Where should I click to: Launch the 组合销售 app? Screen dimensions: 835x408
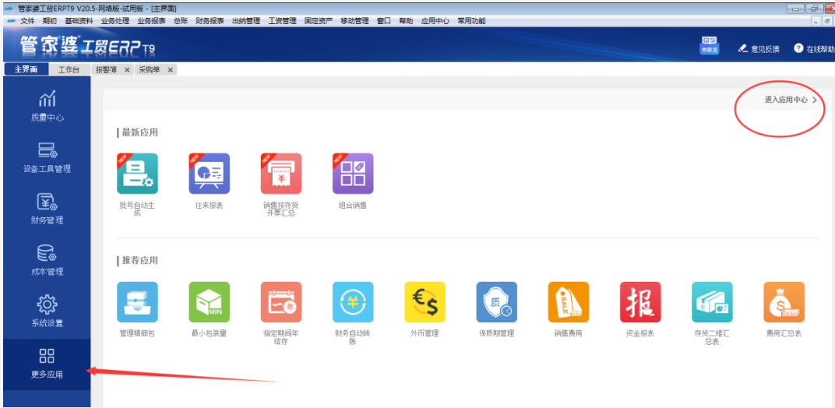353,174
